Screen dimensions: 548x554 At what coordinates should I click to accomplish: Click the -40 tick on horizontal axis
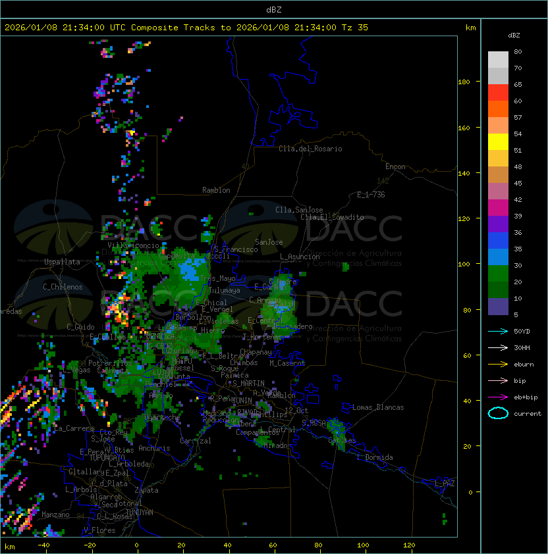point(43,545)
